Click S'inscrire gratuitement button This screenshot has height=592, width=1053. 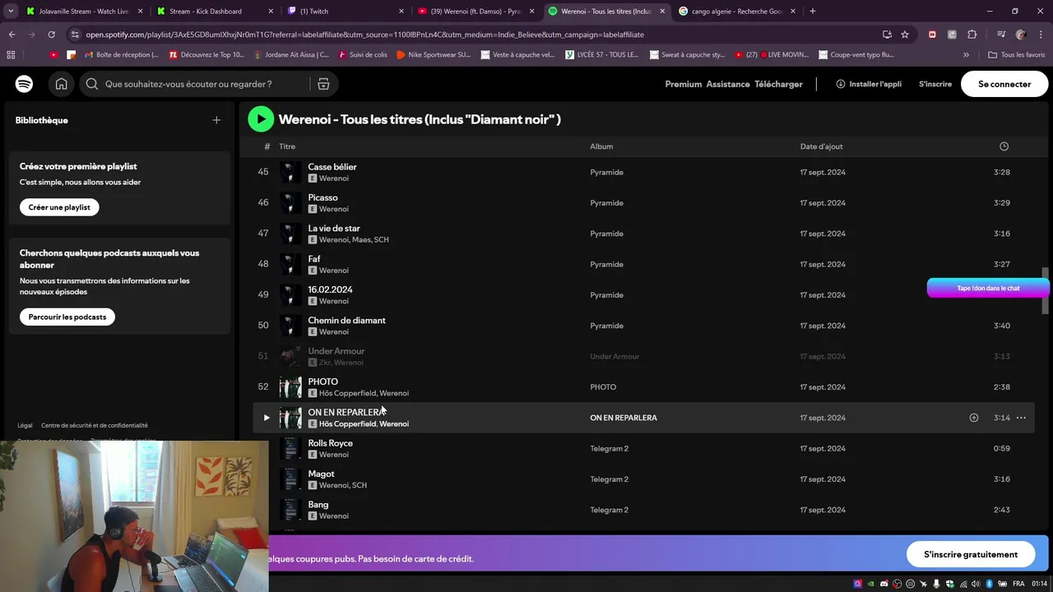[x=971, y=554]
